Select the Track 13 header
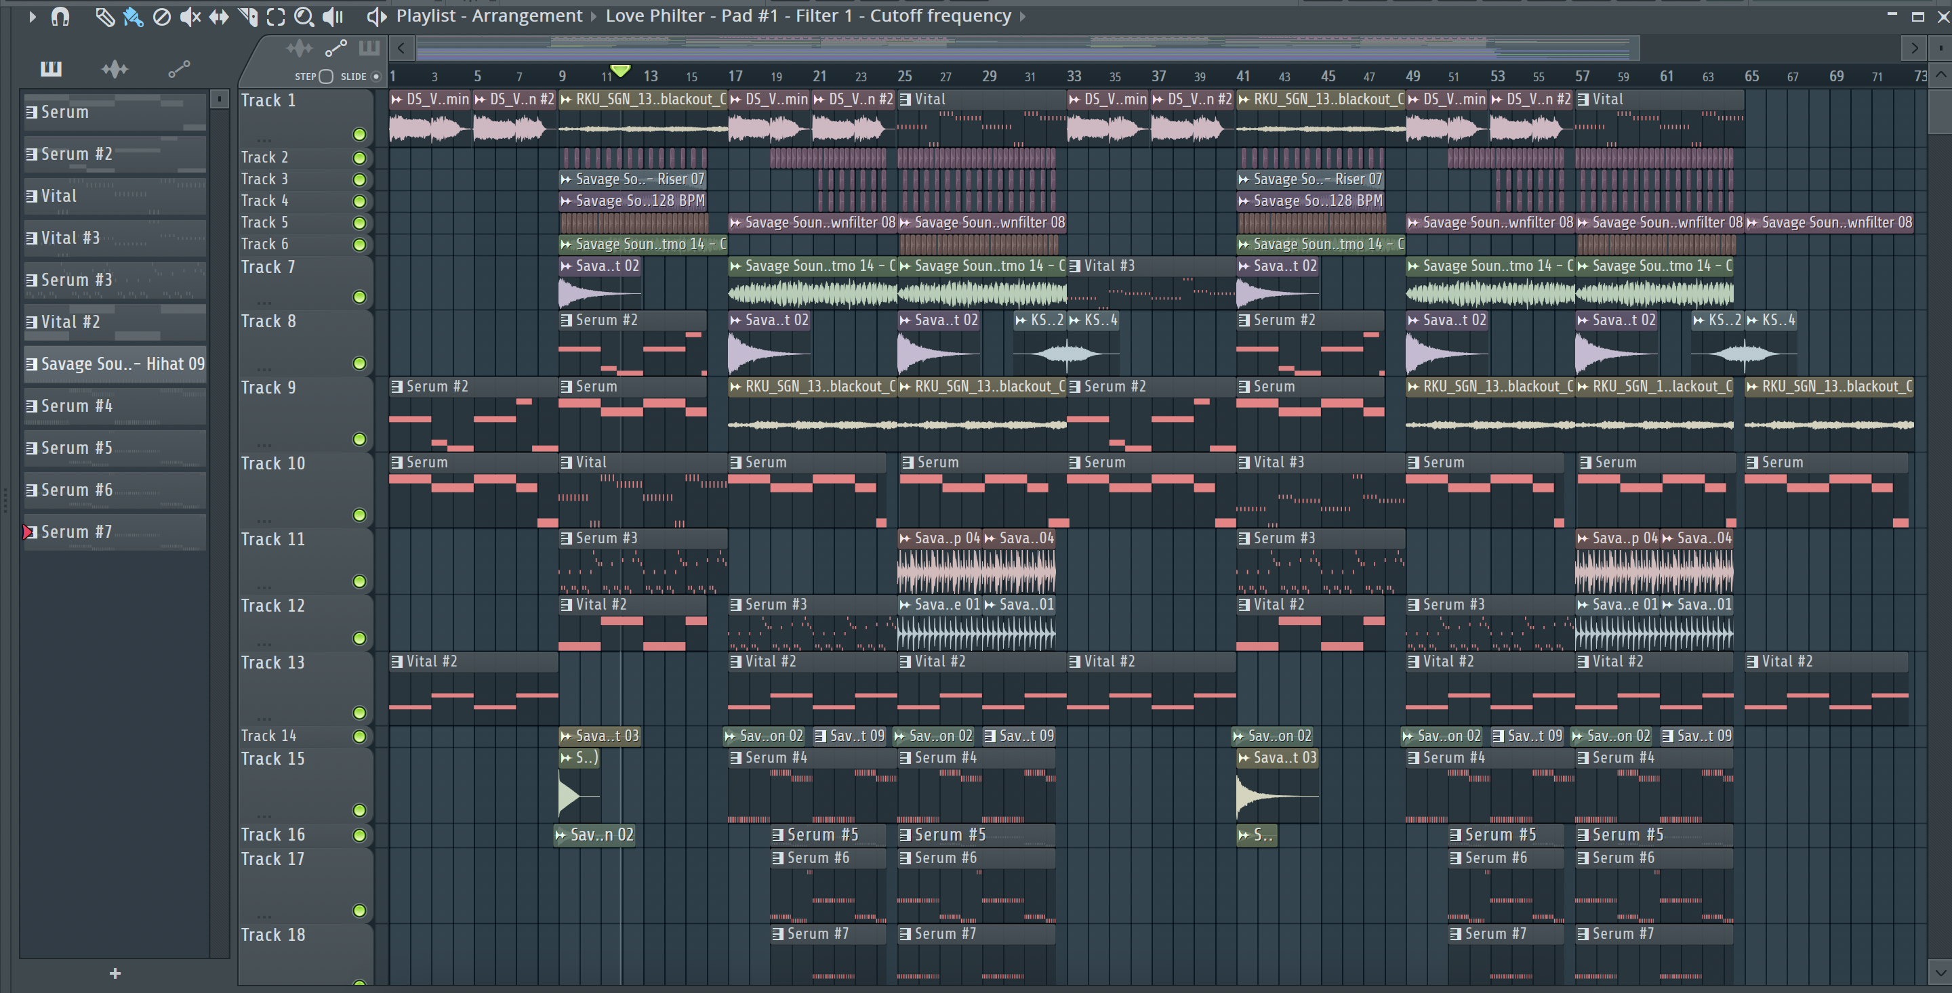The width and height of the screenshot is (1952, 993). pyautogui.click(x=306, y=688)
